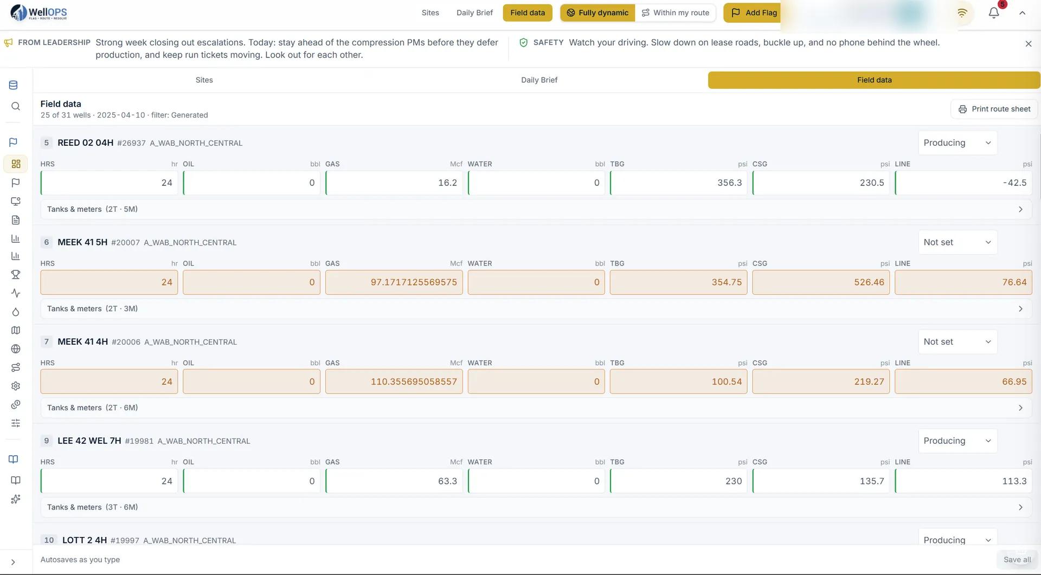1041x575 pixels.
Task: Open the activity pulse sidebar icon
Action: pyautogui.click(x=16, y=293)
